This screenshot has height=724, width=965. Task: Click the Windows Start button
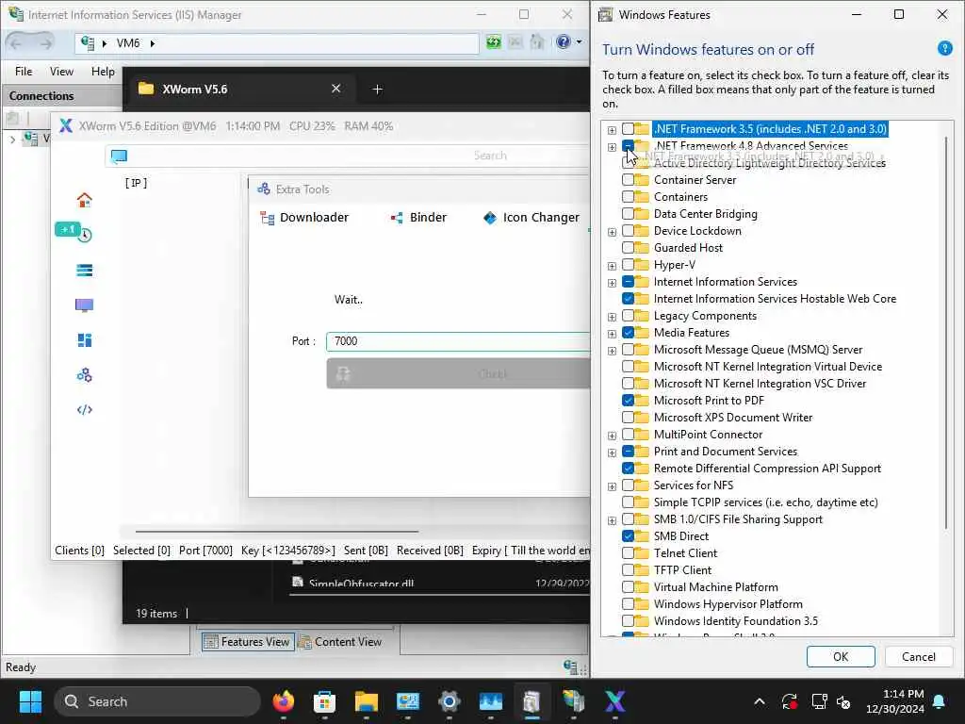tap(30, 701)
